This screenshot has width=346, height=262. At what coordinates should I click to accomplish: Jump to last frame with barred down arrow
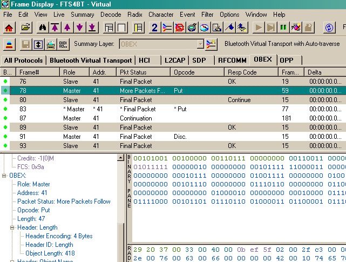92,28
